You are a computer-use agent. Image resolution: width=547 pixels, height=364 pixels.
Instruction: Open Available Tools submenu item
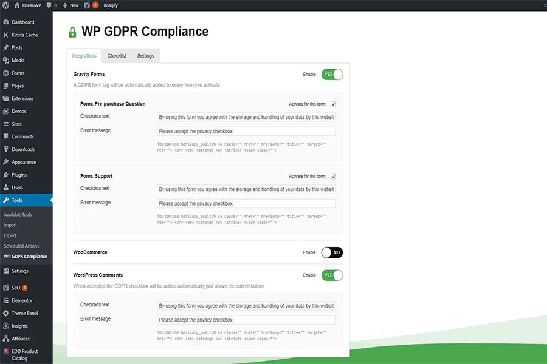coord(18,215)
